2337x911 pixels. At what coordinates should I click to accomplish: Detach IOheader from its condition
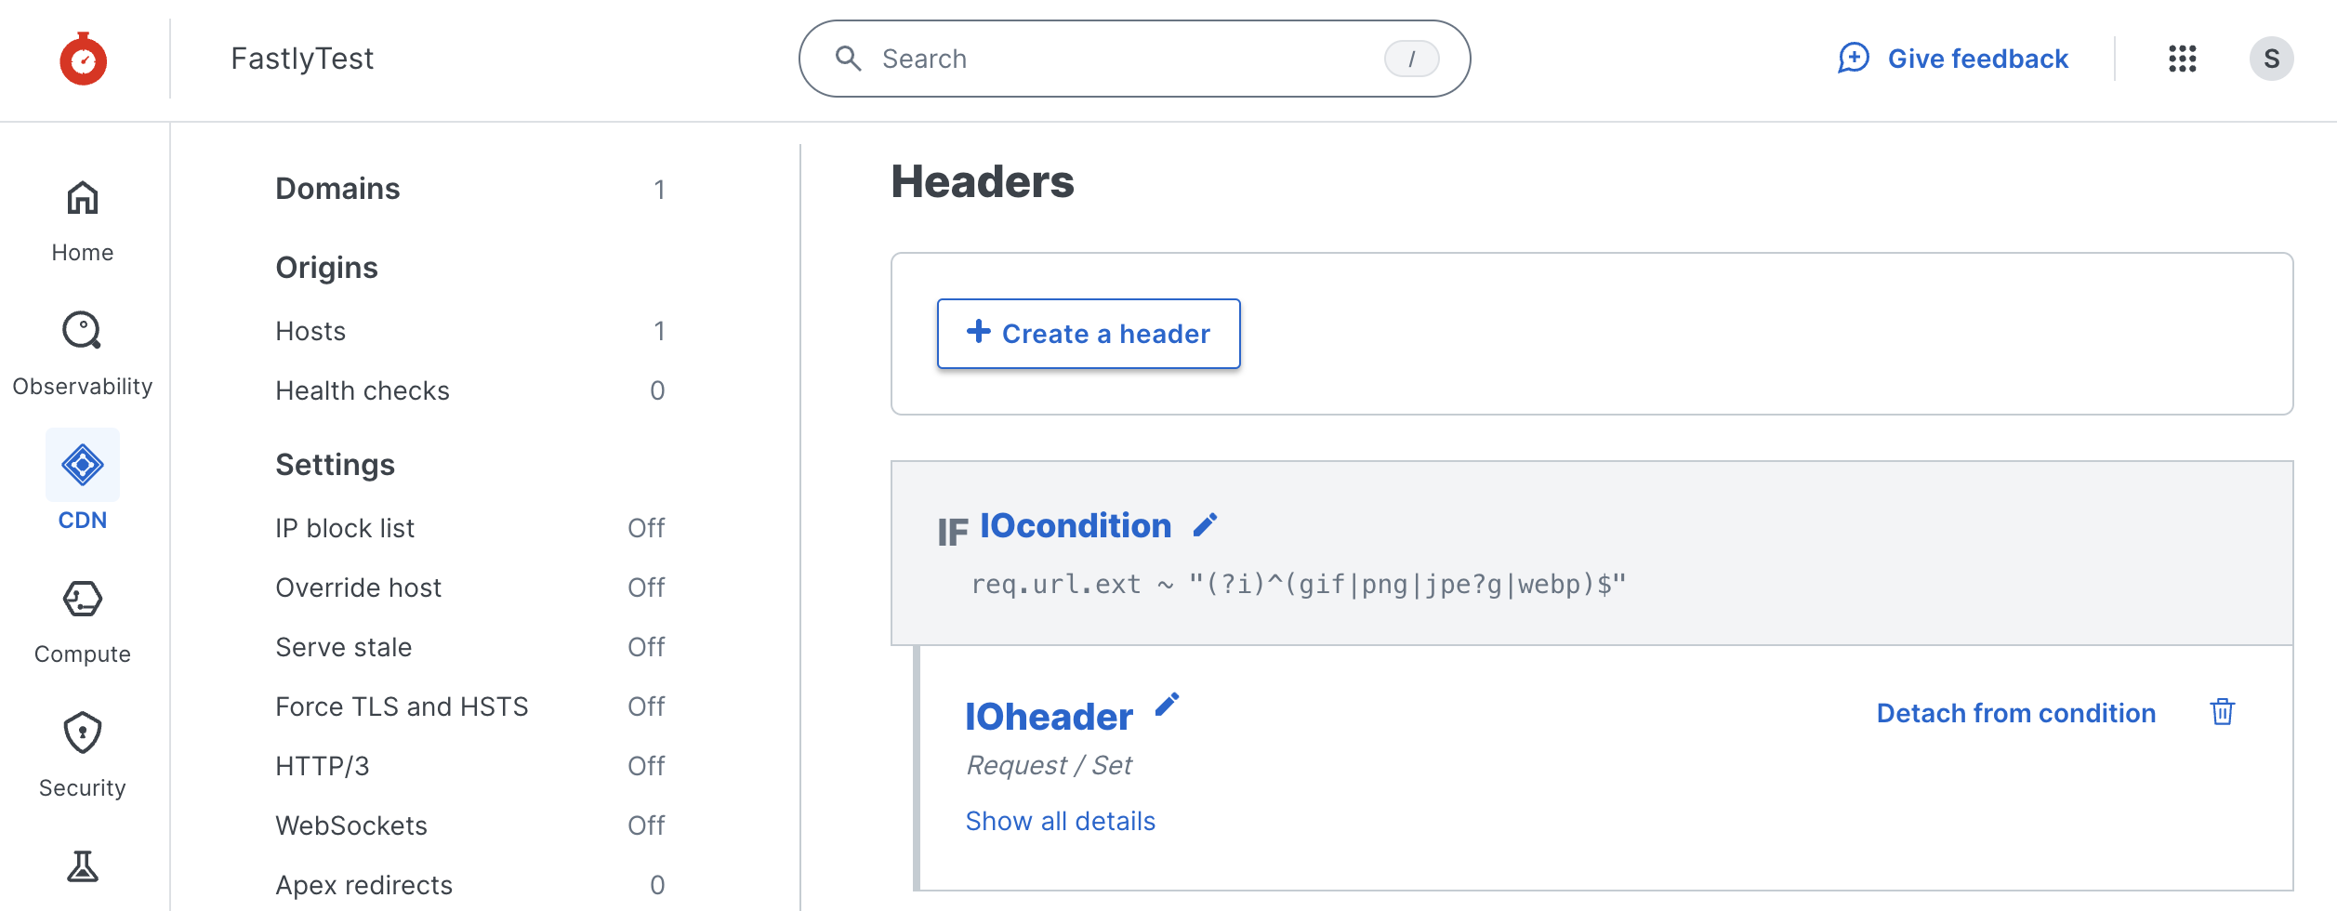(x=2016, y=712)
